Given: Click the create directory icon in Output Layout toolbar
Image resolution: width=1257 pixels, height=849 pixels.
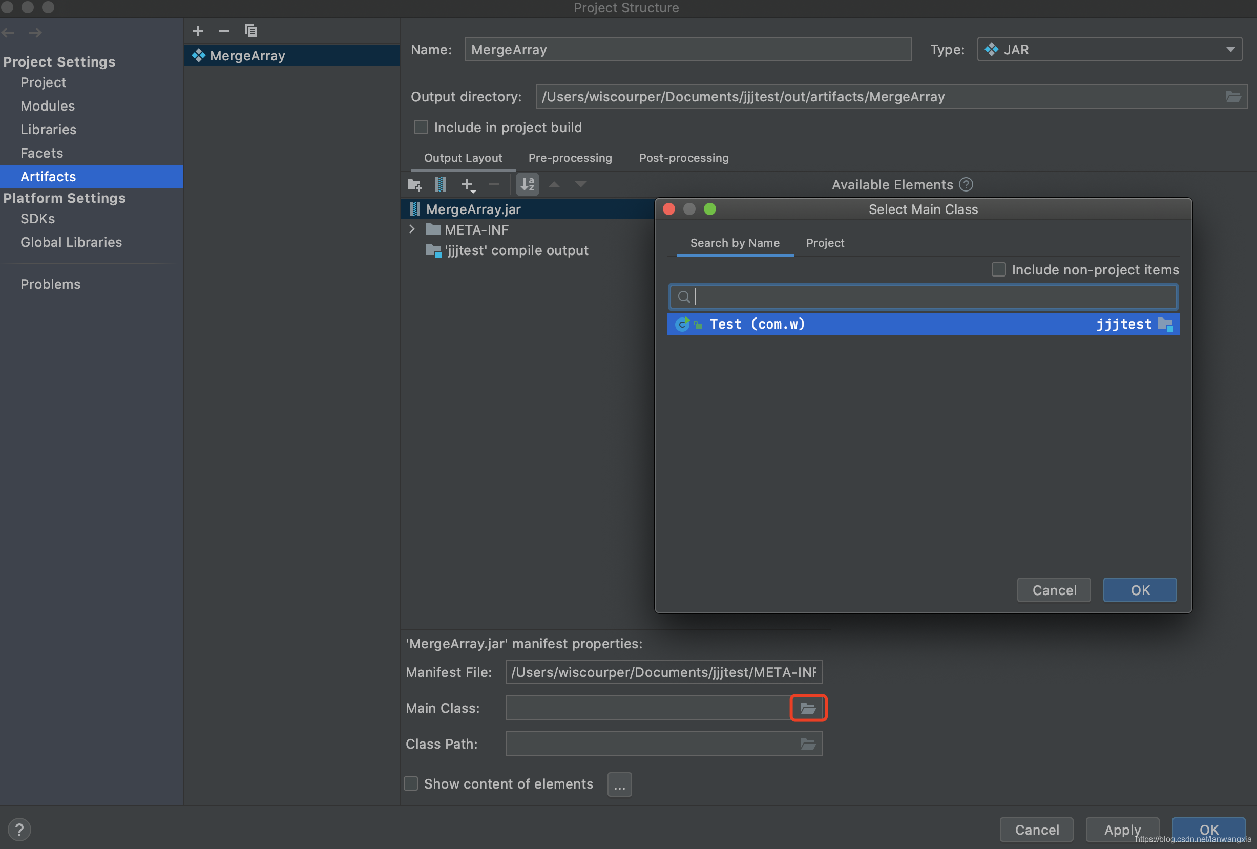Looking at the screenshot, I should click(x=414, y=185).
